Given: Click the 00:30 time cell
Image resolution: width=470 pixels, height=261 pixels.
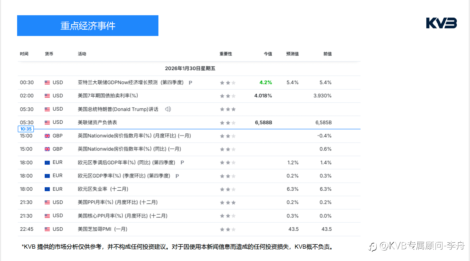Looking at the screenshot, I should (27, 82).
